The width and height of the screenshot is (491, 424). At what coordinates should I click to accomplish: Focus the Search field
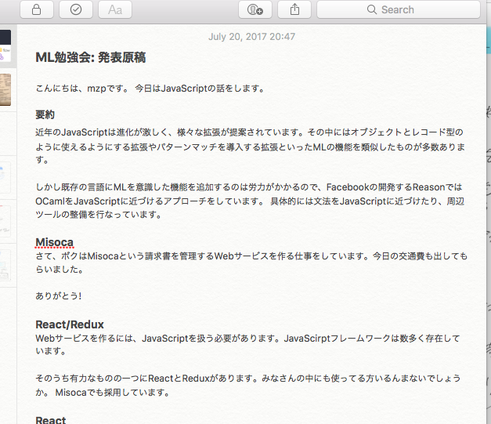(399, 9)
